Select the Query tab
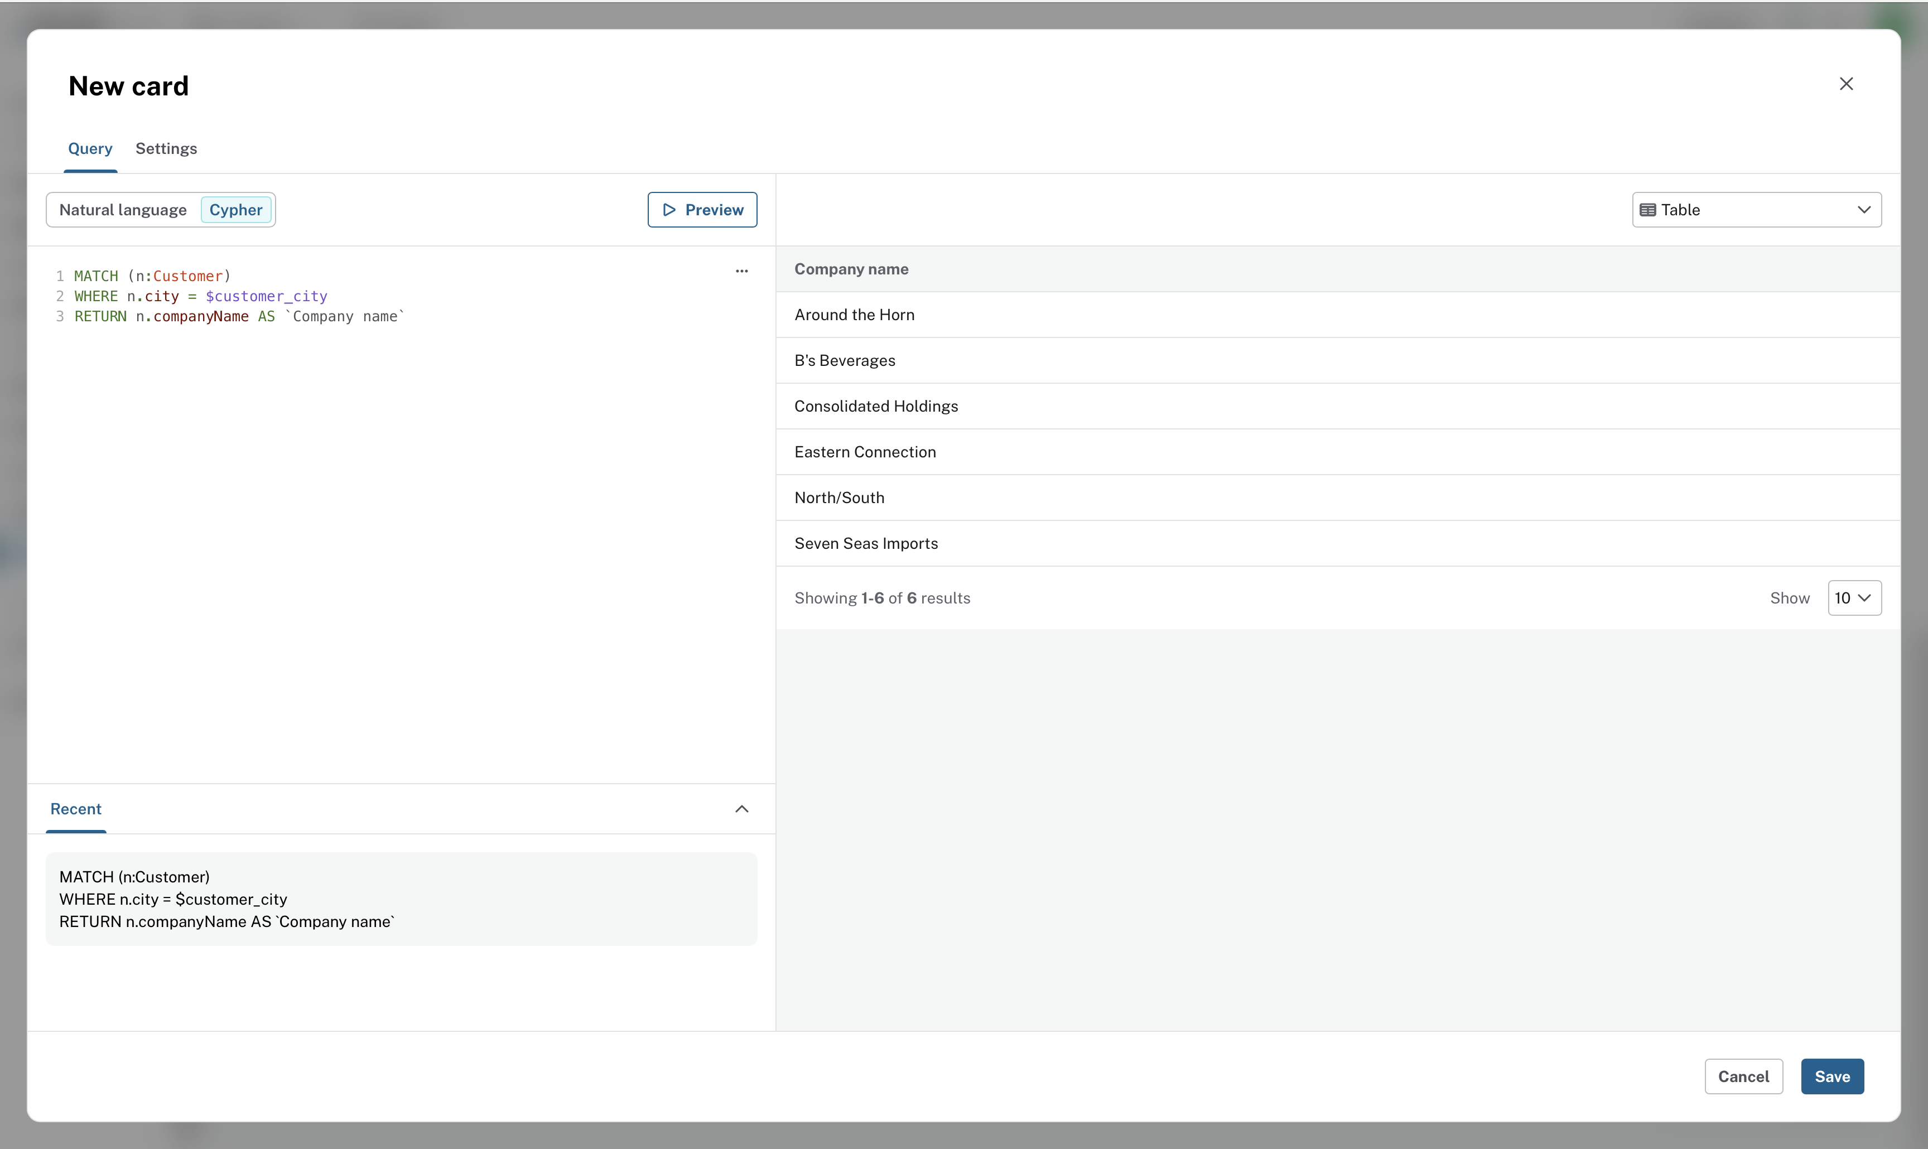1928x1149 pixels. (x=90, y=149)
